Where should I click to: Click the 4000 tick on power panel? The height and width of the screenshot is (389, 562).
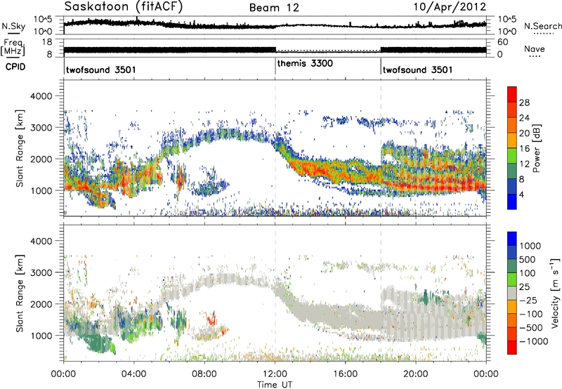click(x=42, y=96)
